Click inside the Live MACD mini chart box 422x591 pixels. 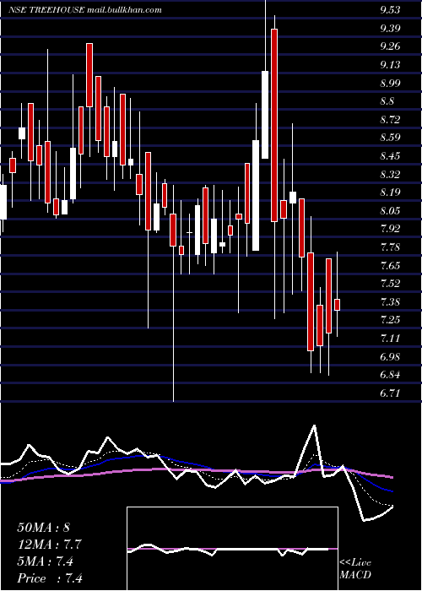(x=232, y=549)
